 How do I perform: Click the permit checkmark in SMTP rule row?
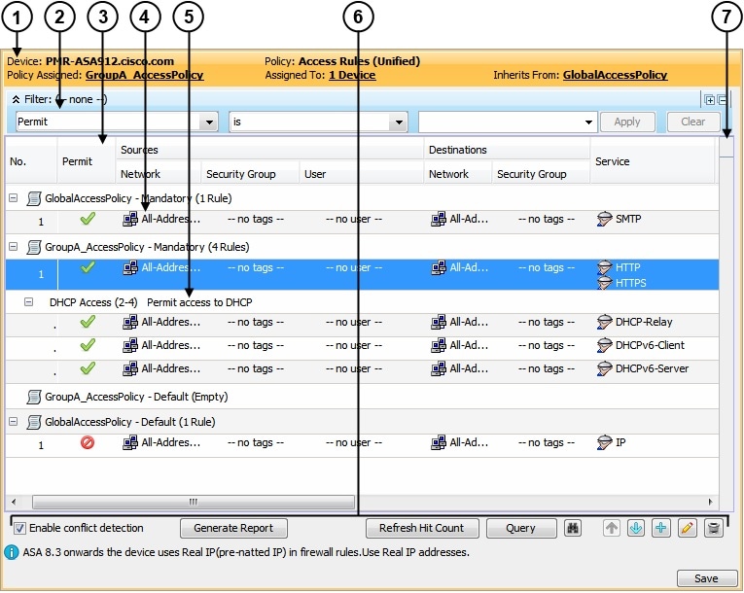click(x=88, y=219)
